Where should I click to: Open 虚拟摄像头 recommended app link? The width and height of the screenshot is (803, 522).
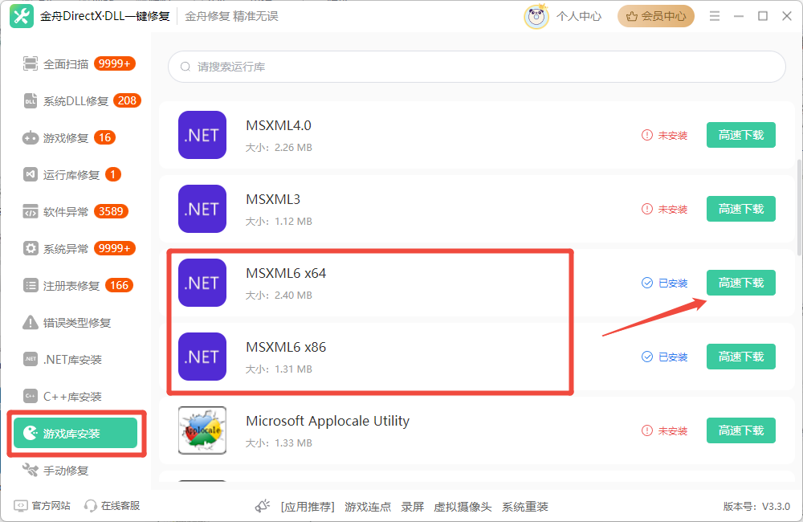(463, 507)
